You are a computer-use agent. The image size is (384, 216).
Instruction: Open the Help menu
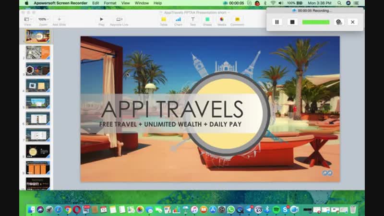coord(158,3)
